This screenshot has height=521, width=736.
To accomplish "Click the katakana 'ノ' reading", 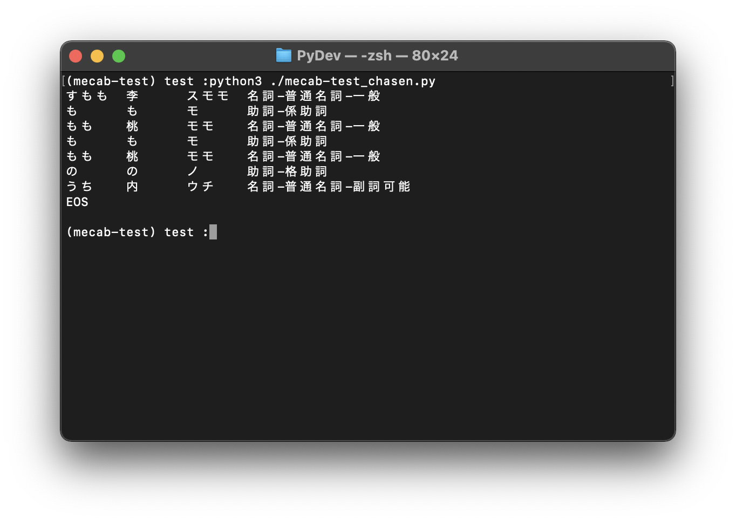I will coord(193,172).
